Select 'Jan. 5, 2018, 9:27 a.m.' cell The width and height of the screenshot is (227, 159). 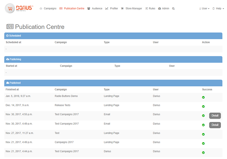(18, 96)
